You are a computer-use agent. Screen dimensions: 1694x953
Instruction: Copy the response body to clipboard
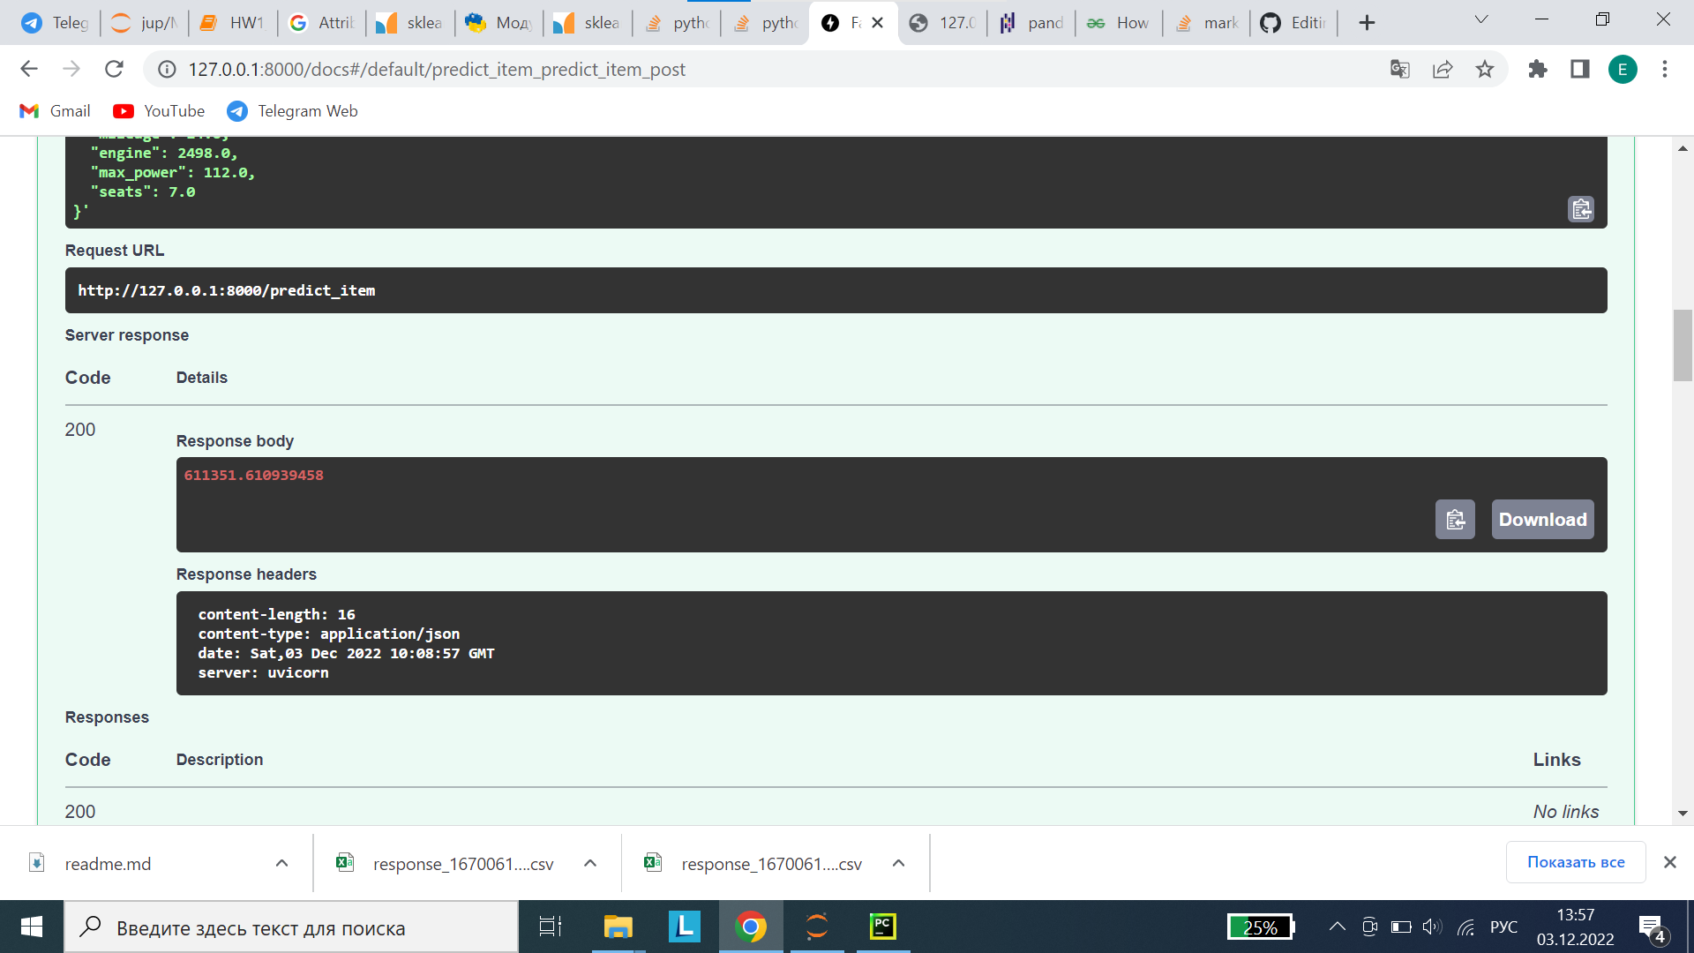(x=1455, y=520)
